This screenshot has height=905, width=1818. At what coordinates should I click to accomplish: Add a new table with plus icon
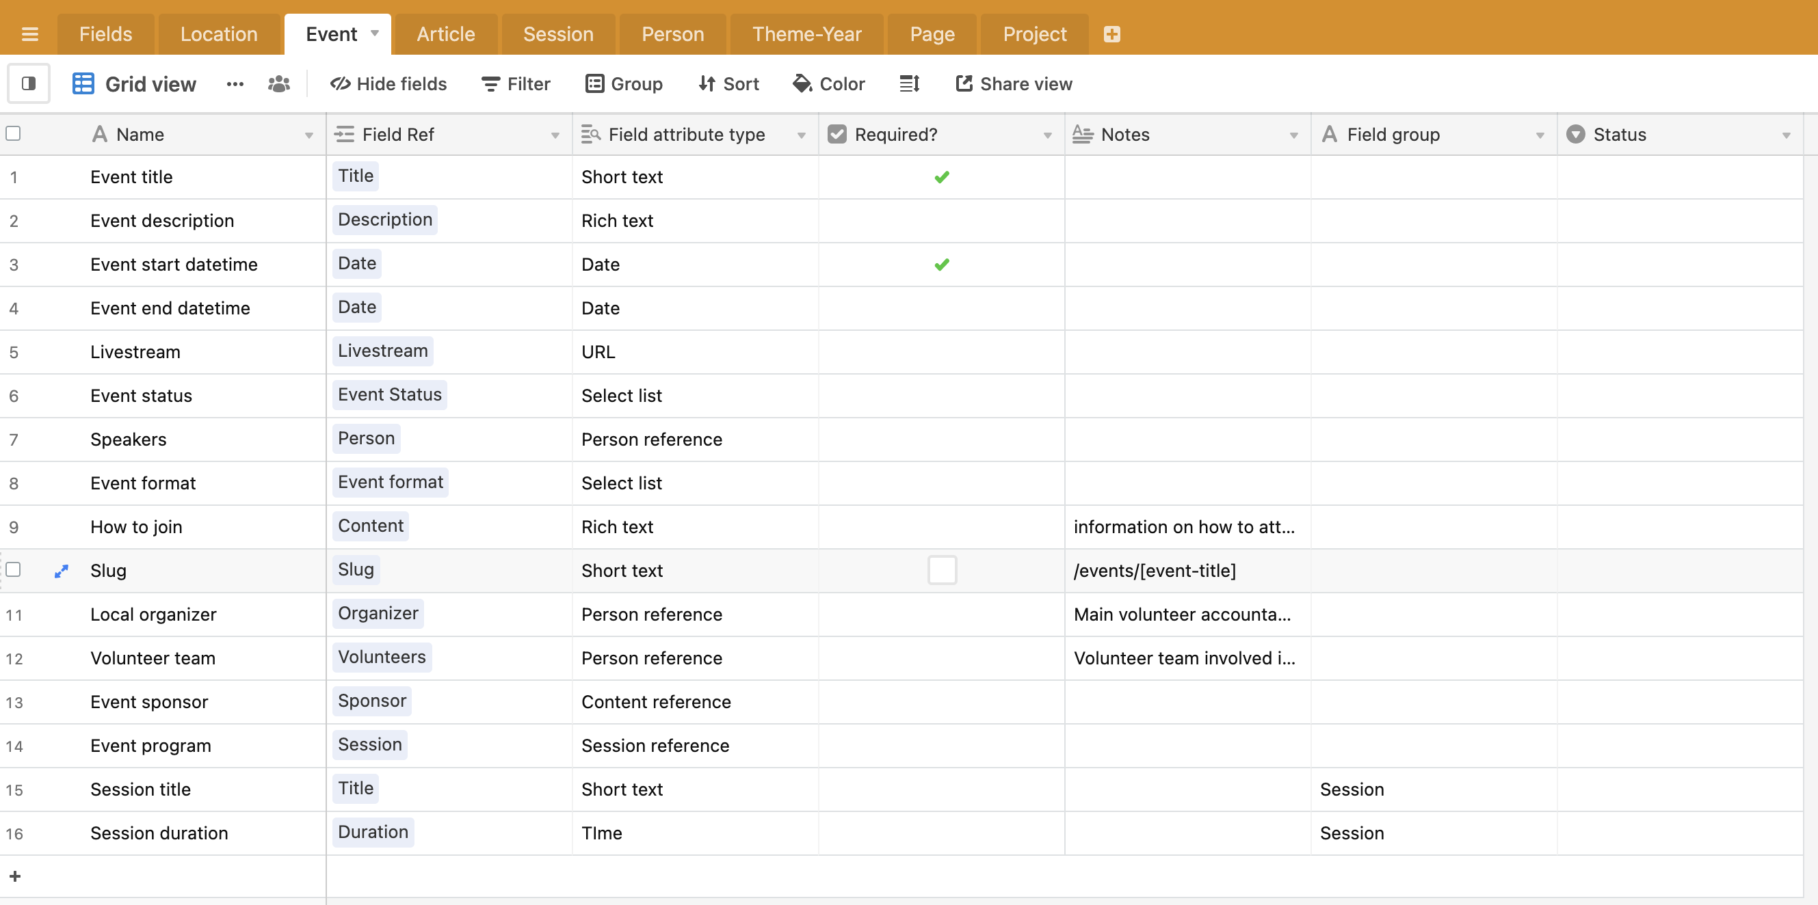coord(1111,34)
